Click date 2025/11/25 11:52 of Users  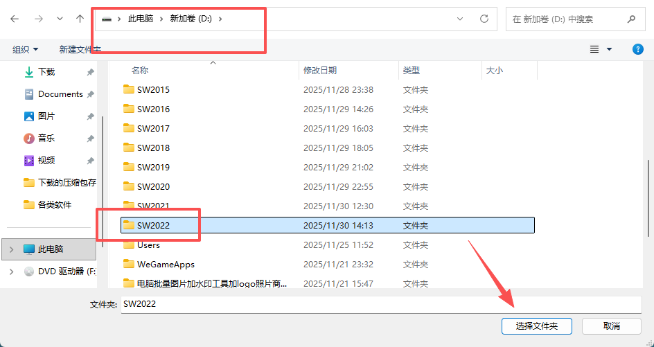click(338, 244)
